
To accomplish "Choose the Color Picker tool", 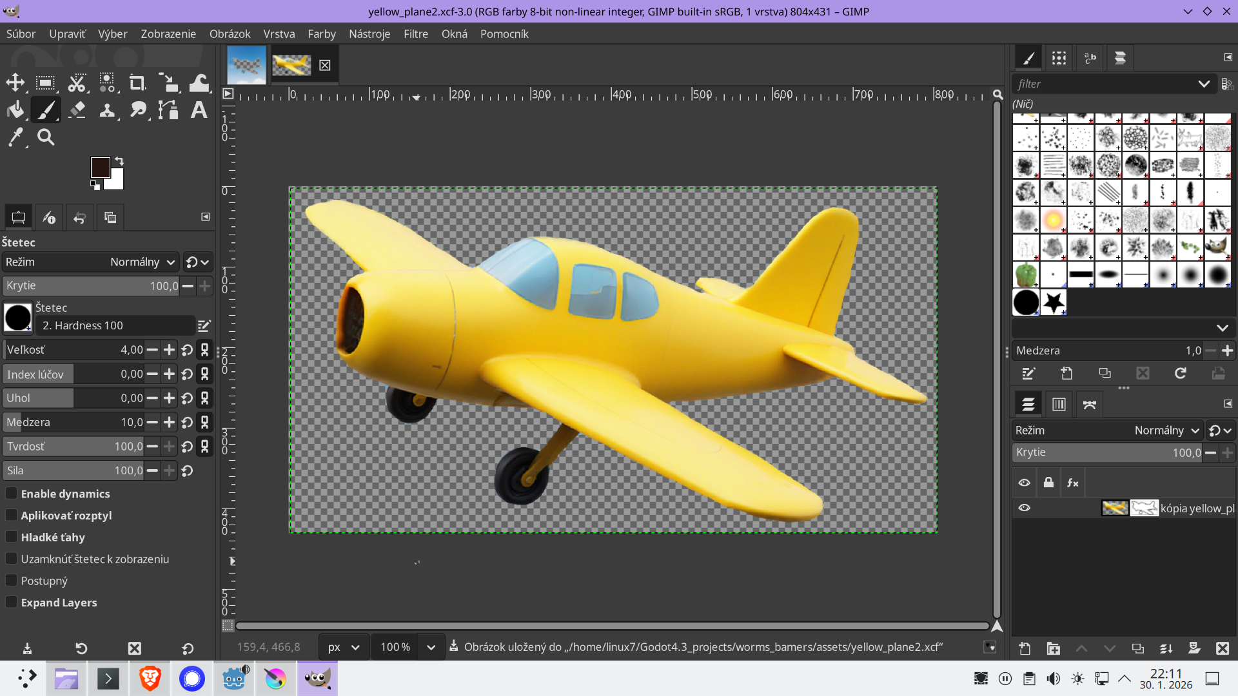I will click(x=15, y=137).
